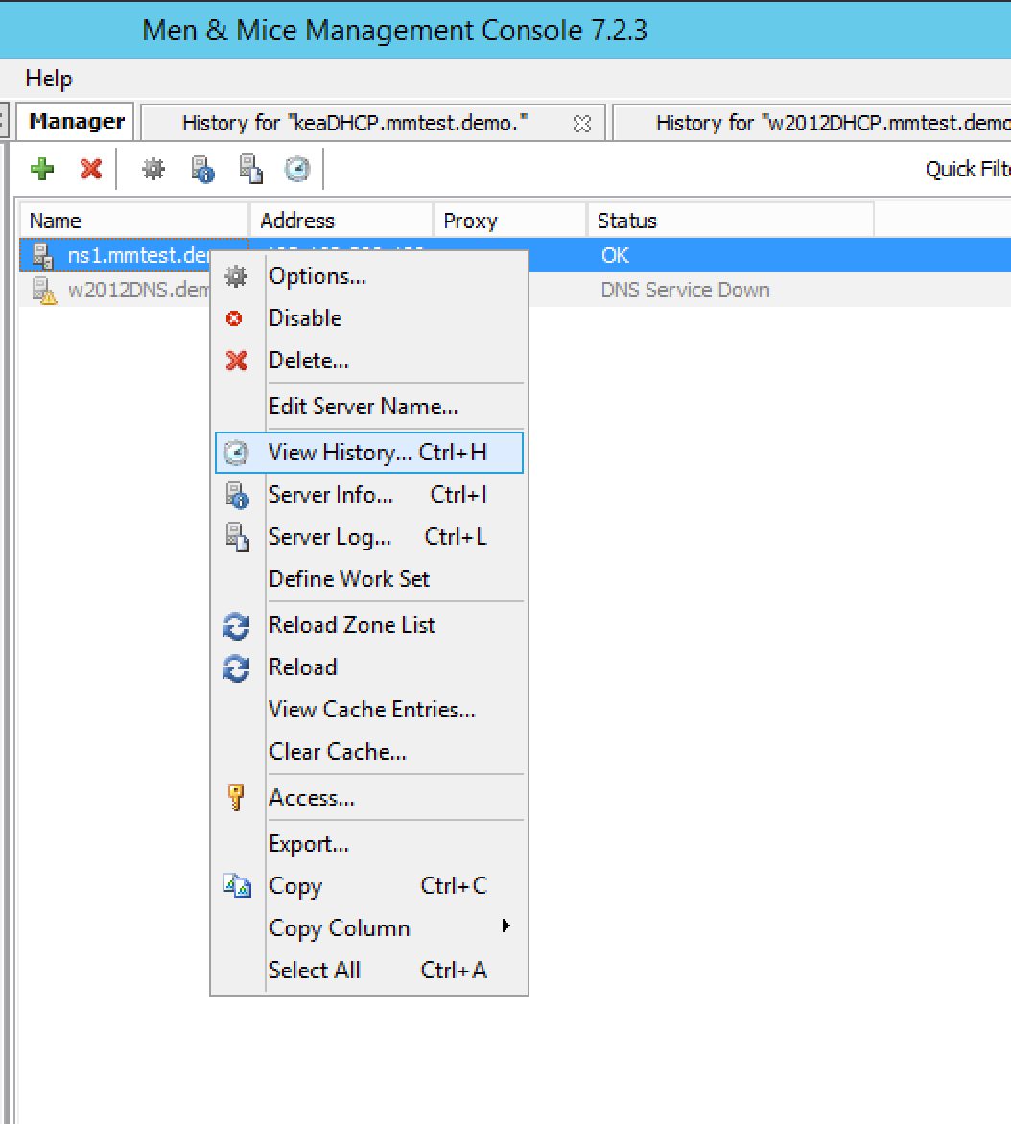
Task: Open Access permissions from context menu
Action: [x=312, y=798]
